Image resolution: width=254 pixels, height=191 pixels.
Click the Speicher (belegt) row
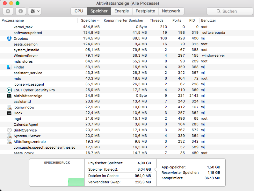coord(120,169)
